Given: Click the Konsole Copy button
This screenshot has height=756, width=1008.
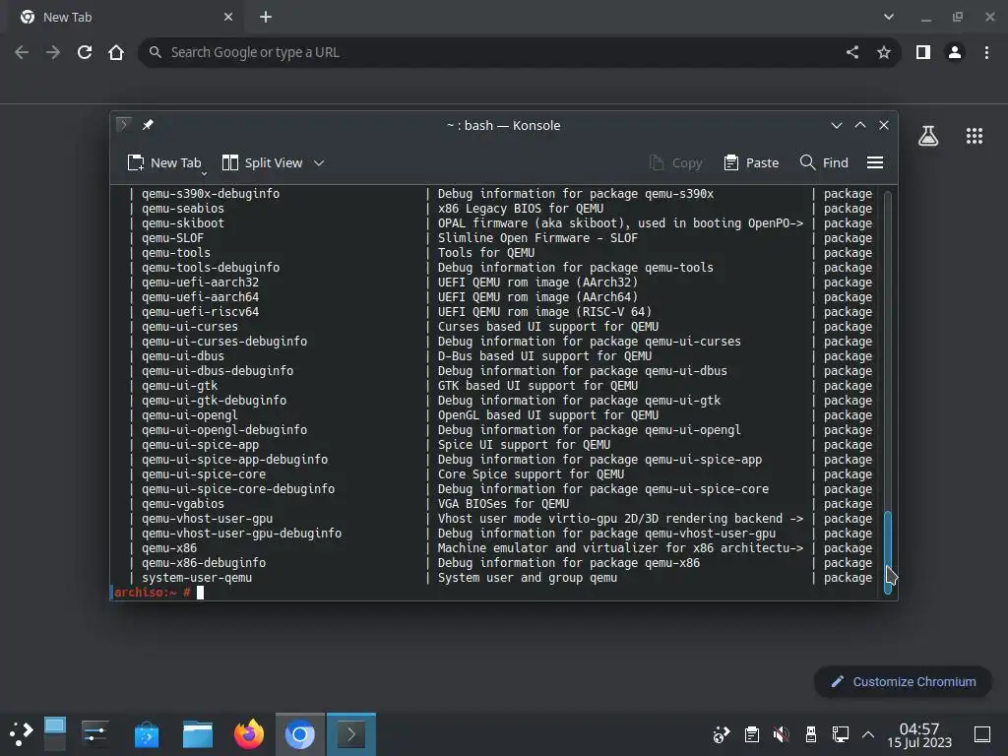Looking at the screenshot, I should pyautogui.click(x=675, y=162).
